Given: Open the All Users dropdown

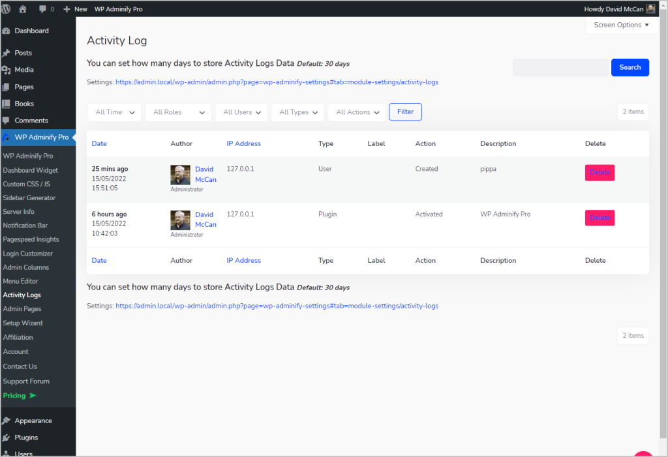Looking at the screenshot, I should pos(241,112).
